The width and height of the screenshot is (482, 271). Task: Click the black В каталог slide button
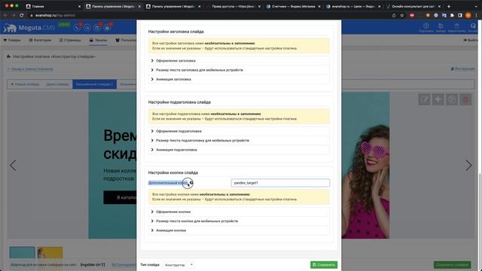pos(120,197)
